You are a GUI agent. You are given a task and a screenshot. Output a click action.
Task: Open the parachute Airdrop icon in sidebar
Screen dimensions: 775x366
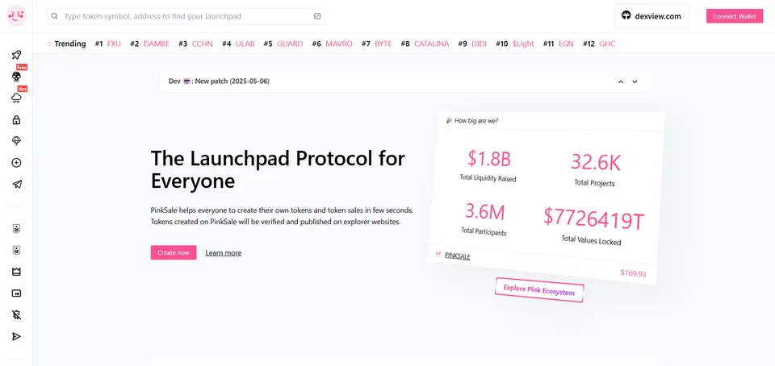point(16,141)
